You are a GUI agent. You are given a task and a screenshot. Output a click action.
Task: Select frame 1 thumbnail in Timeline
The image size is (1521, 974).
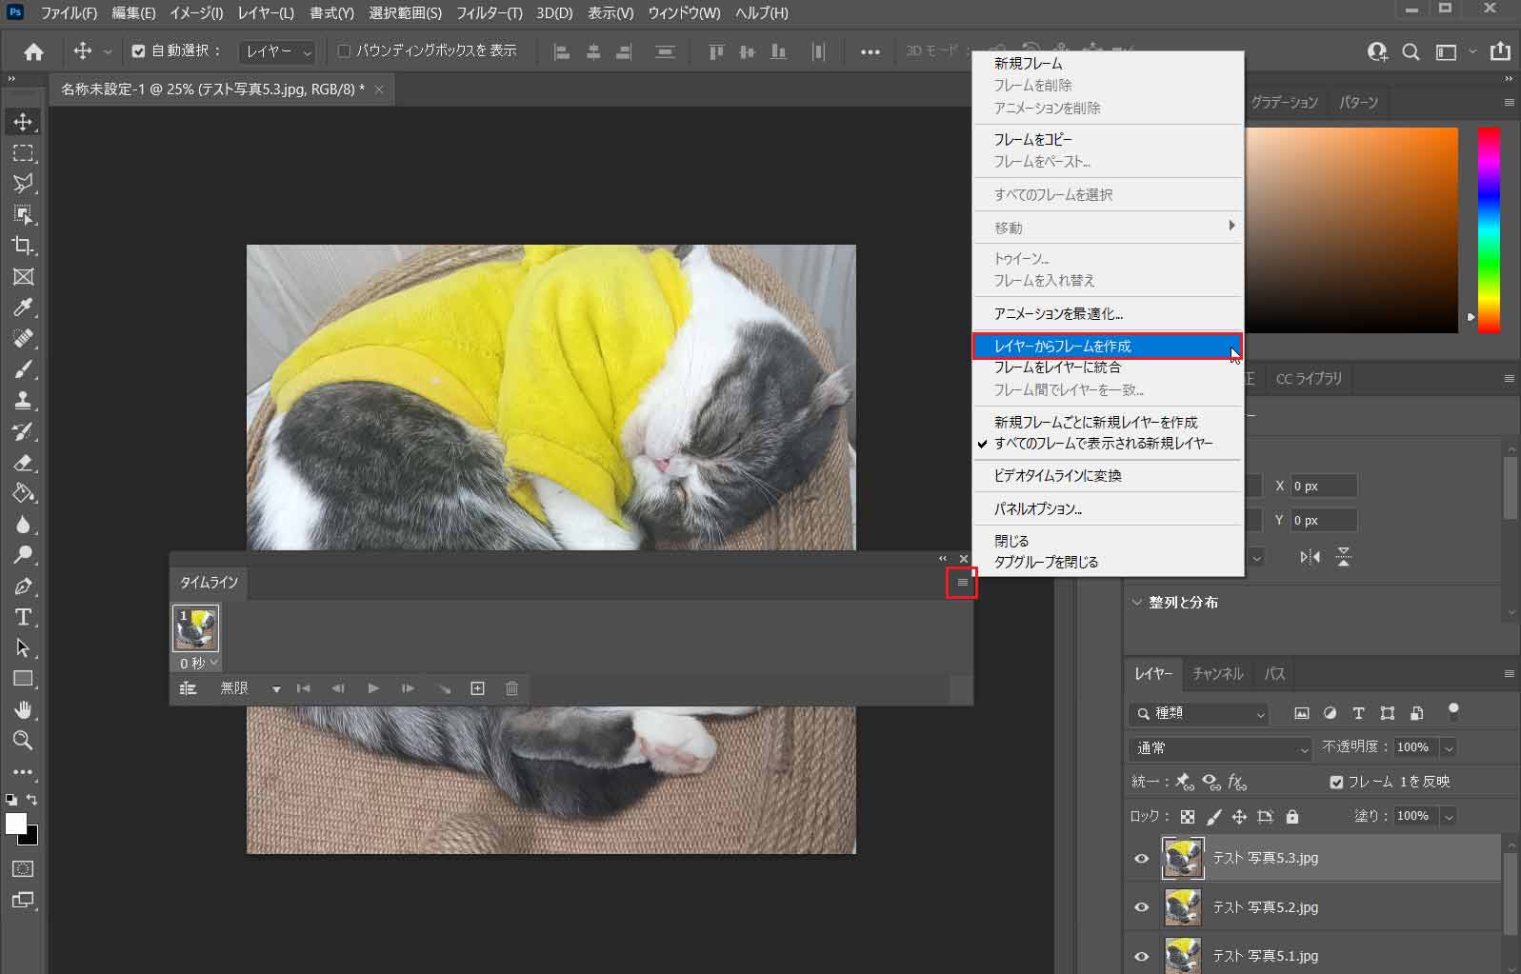pos(195,627)
